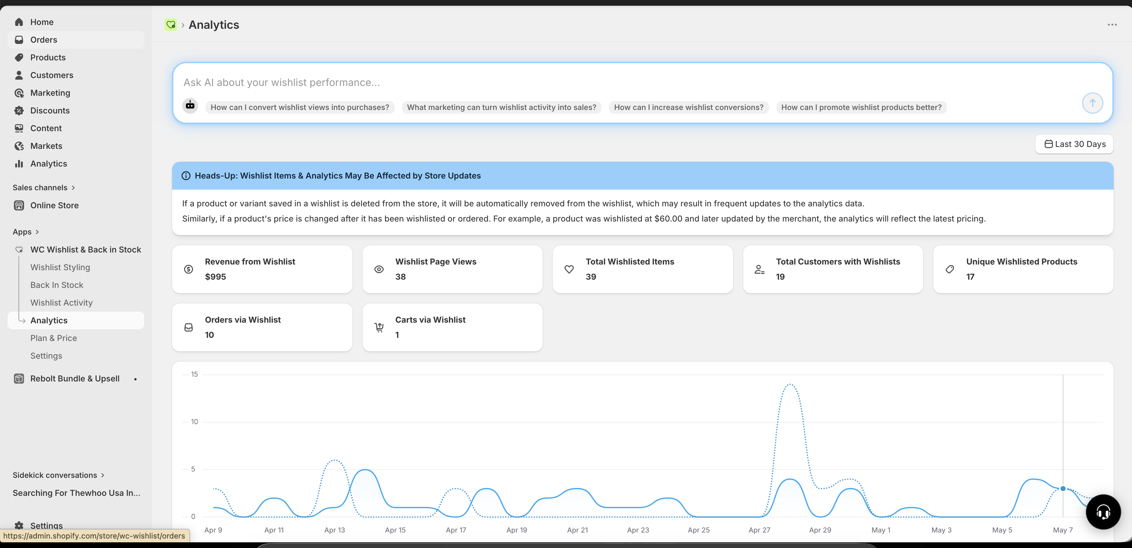Click the heart icon on Total Wishlisted Items card

(569, 269)
